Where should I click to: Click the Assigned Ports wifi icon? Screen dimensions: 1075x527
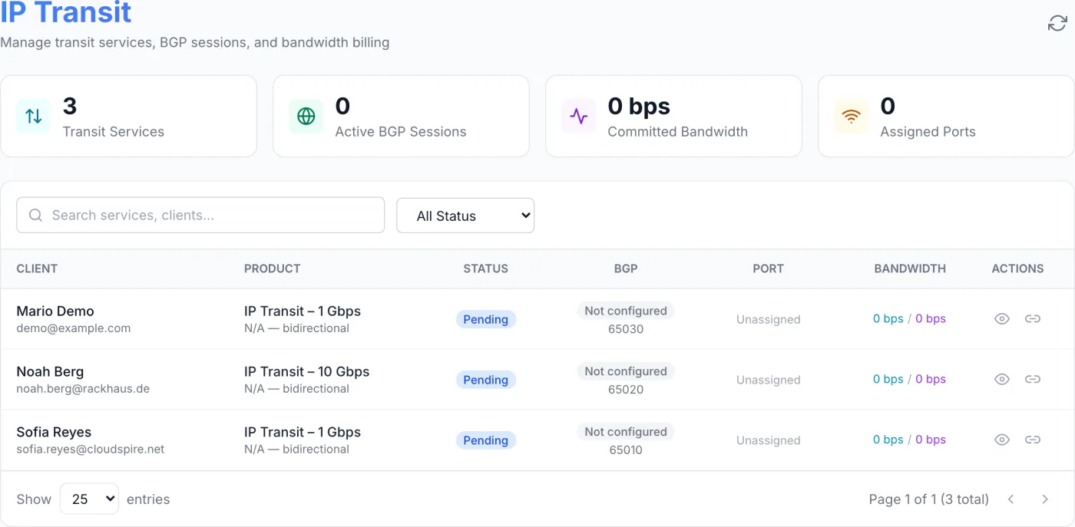852,117
